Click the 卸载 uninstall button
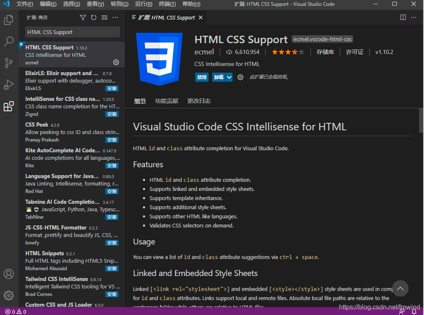This screenshot has width=424, height=315. click(219, 77)
